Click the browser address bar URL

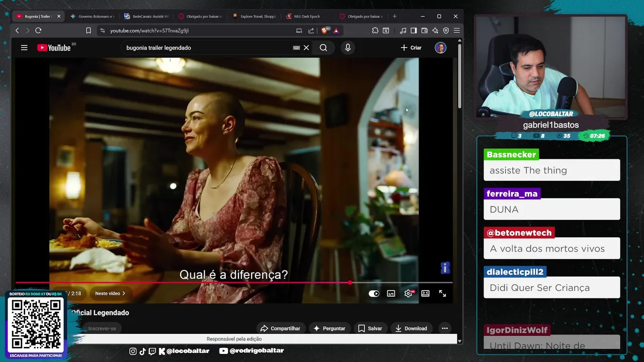(x=149, y=31)
